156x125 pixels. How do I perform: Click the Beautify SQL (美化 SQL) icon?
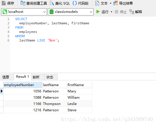(x=52, y=3)
